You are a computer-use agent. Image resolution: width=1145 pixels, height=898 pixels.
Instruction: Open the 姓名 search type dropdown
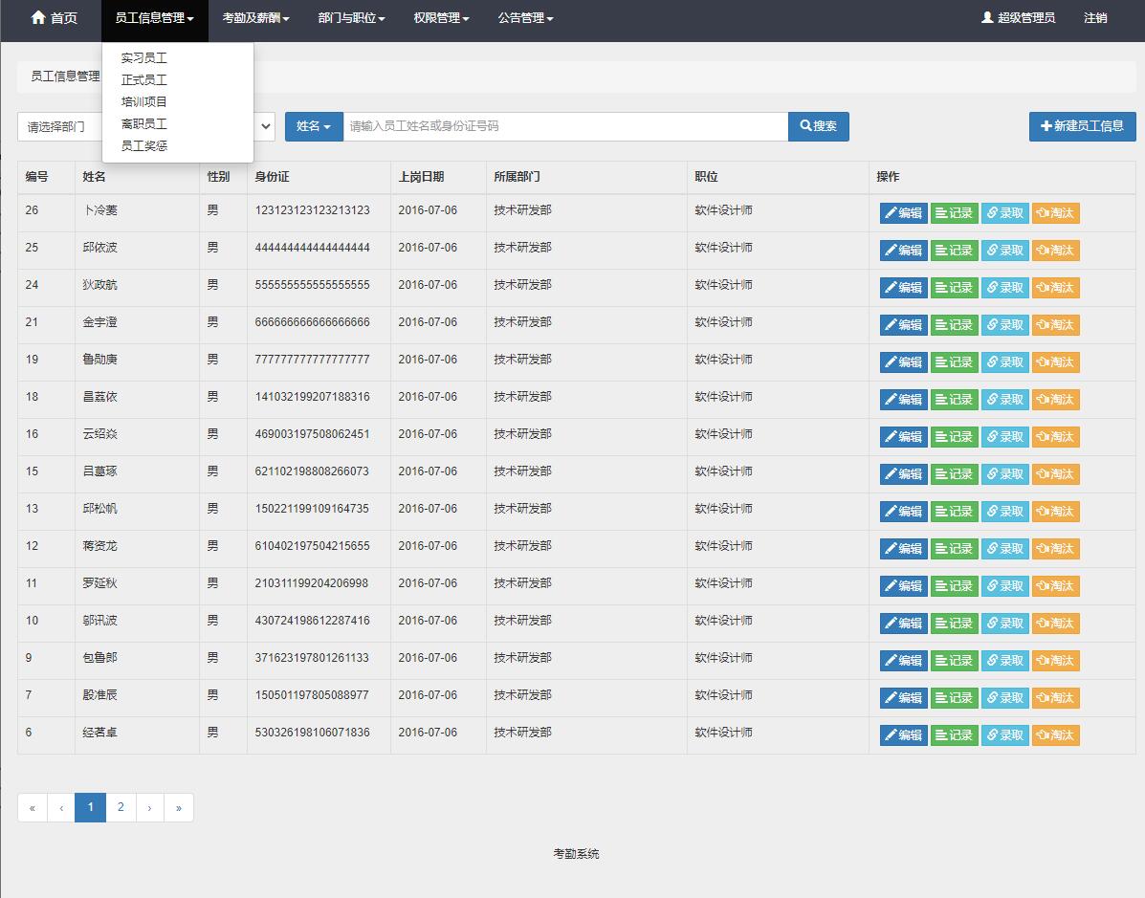(314, 126)
